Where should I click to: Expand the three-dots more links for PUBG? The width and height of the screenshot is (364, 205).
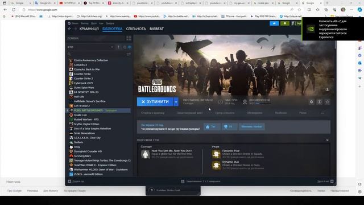point(322,113)
